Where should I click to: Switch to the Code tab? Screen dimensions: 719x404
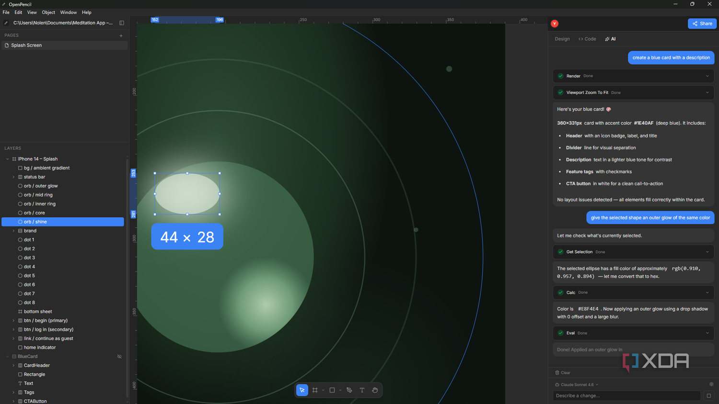587,39
